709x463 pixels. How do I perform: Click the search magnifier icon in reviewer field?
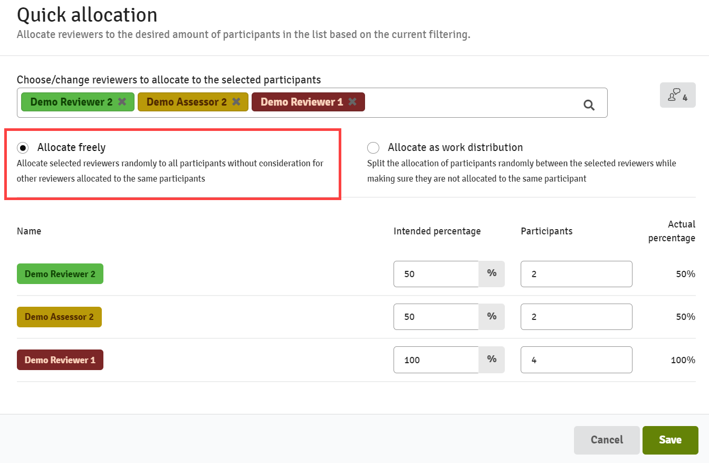pyautogui.click(x=589, y=105)
